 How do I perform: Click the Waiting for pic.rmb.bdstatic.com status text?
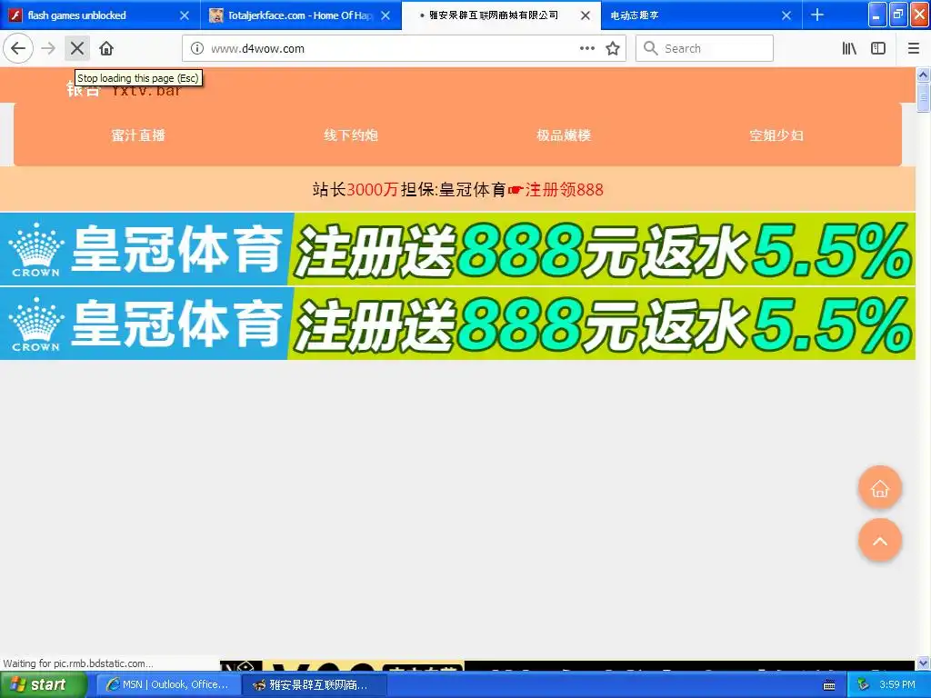point(78,663)
